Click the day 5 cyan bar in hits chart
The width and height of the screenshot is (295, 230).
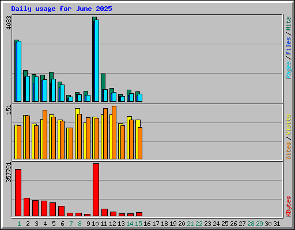pos(54,90)
